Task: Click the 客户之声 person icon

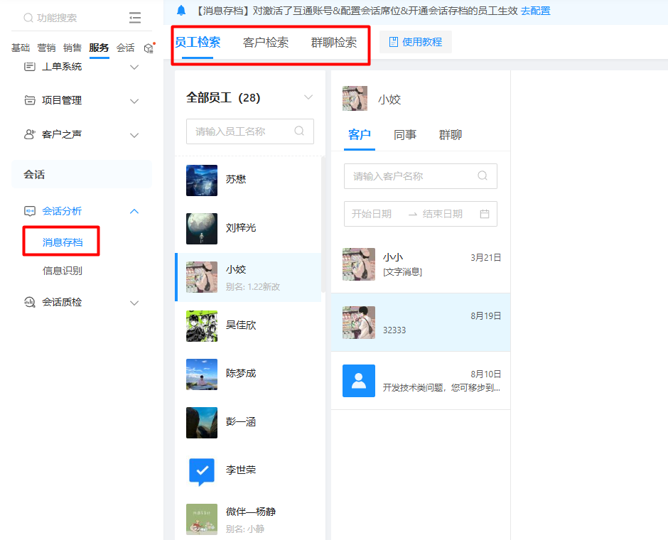Action: (x=29, y=134)
